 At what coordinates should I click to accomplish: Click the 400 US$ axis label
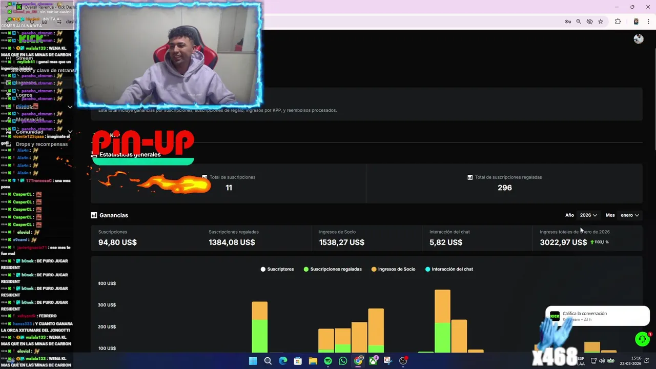[107, 283]
